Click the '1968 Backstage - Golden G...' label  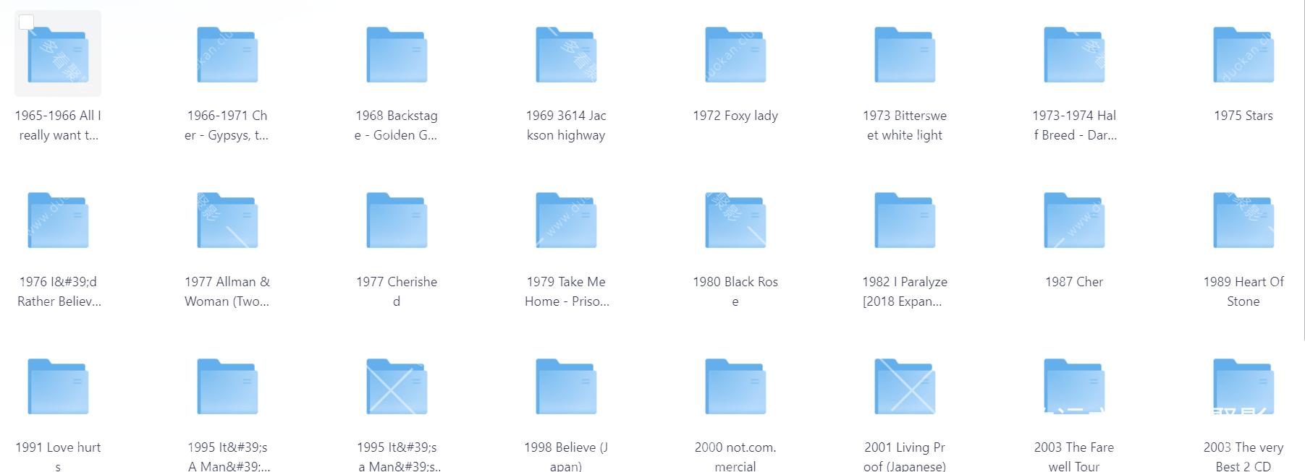coord(397,125)
